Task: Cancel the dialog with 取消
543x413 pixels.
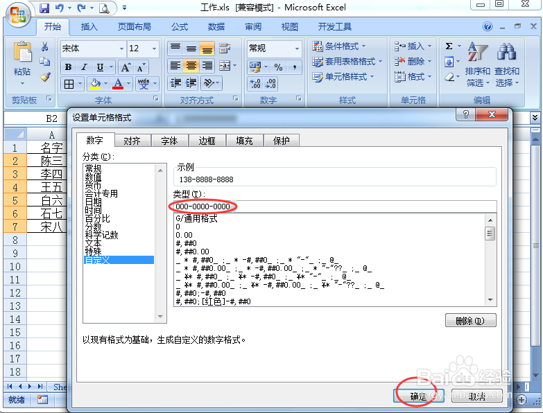Action: 477,396
